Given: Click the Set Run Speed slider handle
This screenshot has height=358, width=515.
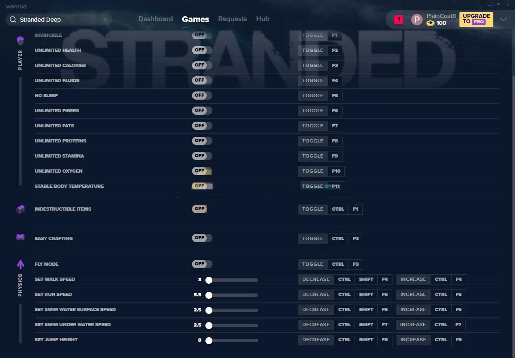Looking at the screenshot, I should point(209,295).
